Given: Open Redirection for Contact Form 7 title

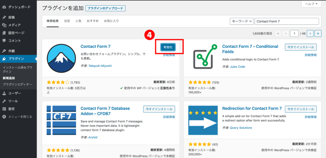Looking at the screenshot, I should (x=252, y=108).
